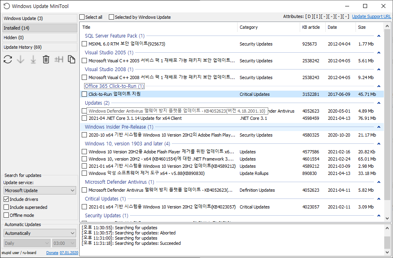This screenshot has height=258, width=393.
Task: Toggle the Include drivers checkbox
Action: [x=6, y=199]
